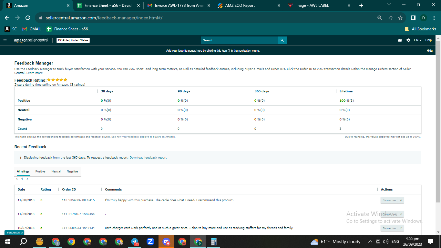Click Download feedback report link

pyautogui.click(x=148, y=158)
